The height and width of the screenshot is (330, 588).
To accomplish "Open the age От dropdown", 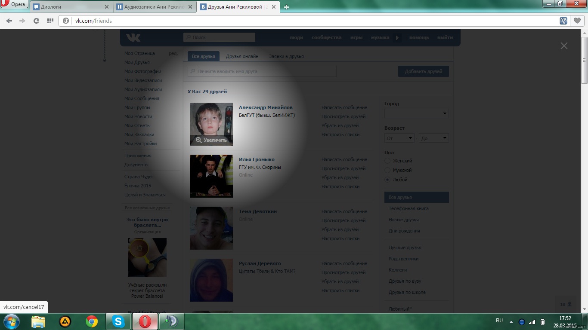I will (399, 138).
